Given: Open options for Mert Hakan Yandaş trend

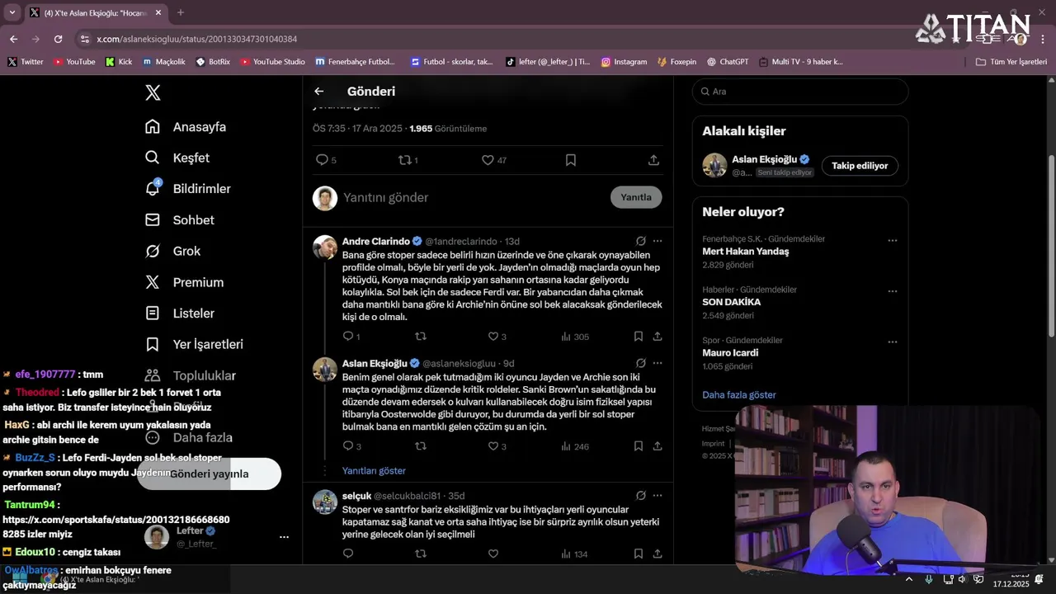Looking at the screenshot, I should tap(892, 241).
